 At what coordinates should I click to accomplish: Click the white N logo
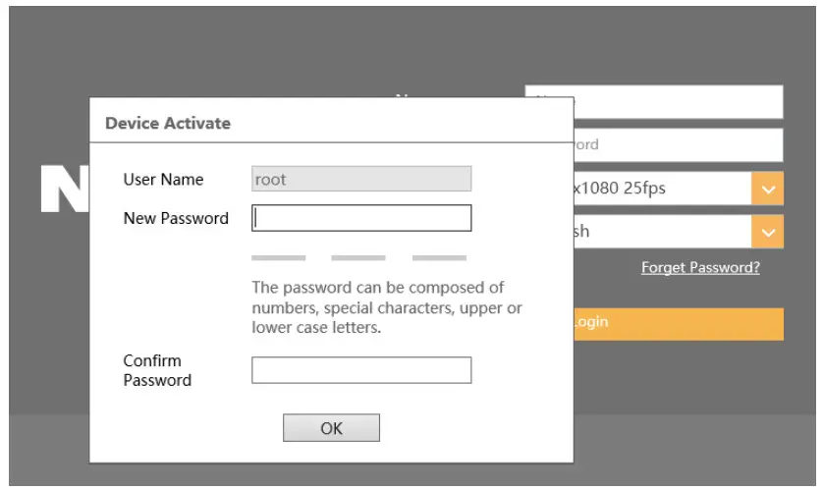coord(65,189)
